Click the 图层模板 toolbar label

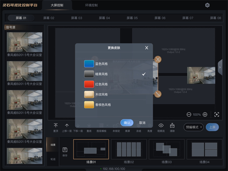point(101,131)
